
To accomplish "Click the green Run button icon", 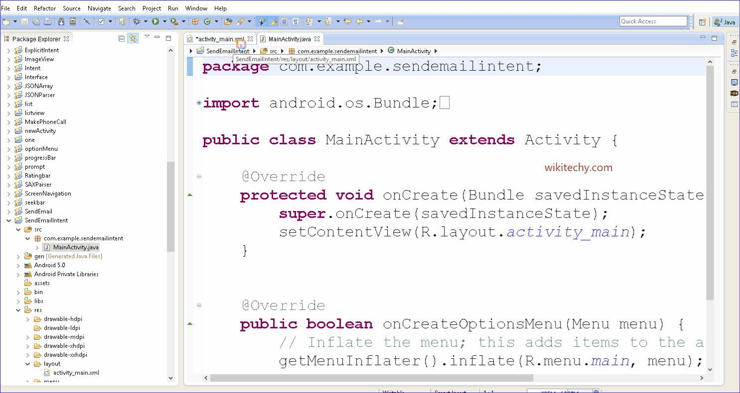I will (x=155, y=21).
